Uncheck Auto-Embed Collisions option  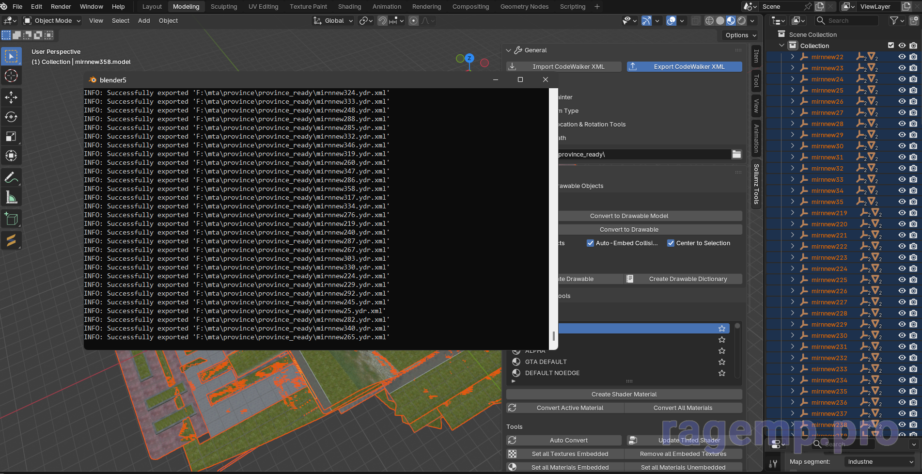click(590, 243)
